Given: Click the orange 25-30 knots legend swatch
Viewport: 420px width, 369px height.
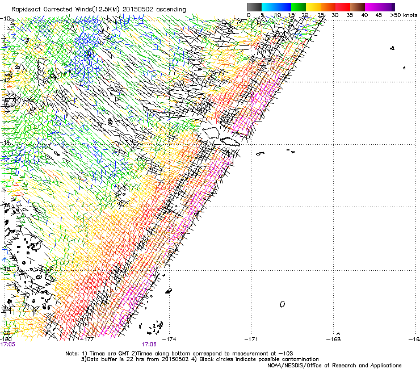Looking at the screenshot, I should (328, 7).
